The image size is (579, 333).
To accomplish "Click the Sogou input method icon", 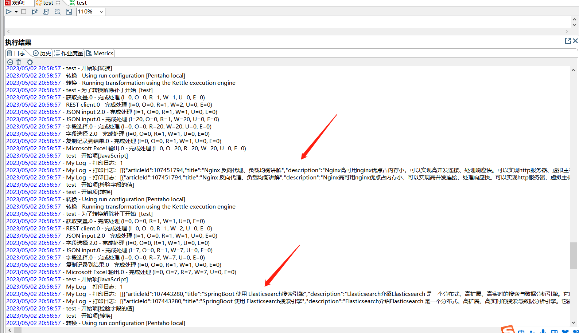I will [508, 329].
